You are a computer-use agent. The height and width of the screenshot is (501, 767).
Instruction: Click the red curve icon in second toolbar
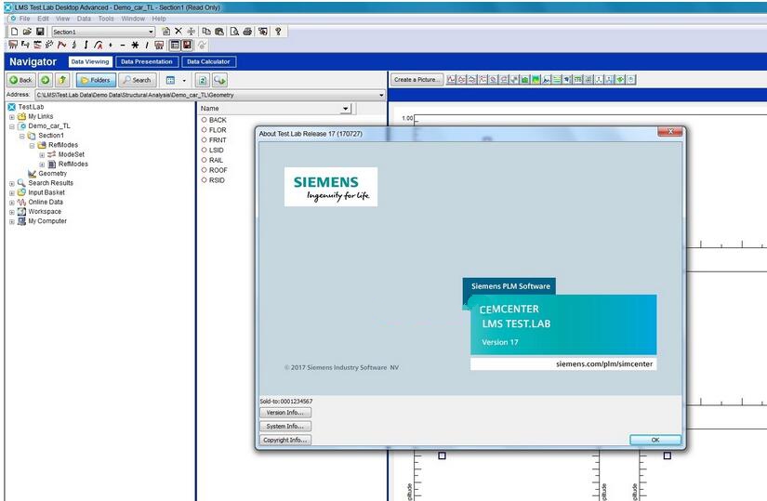[x=61, y=45]
